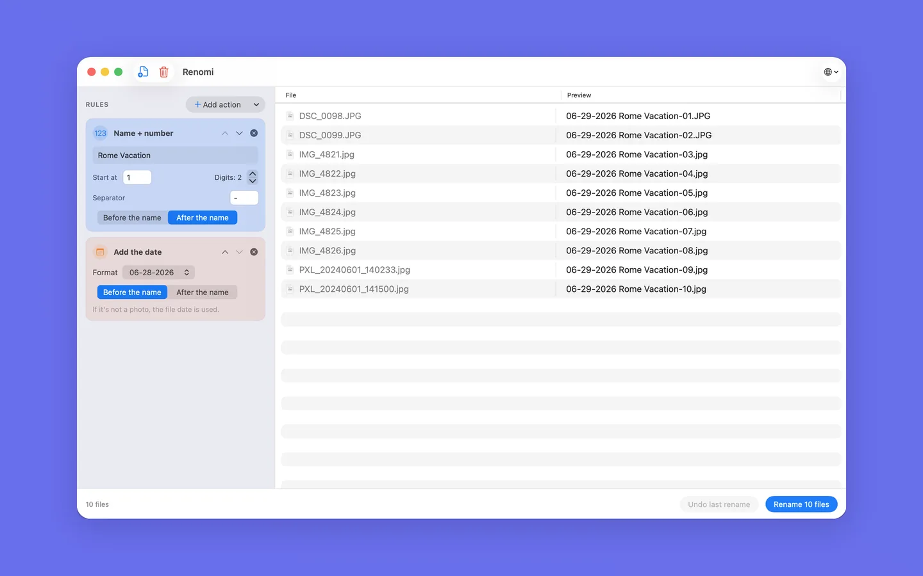Click file icon beside DSC_0098.JPG
This screenshot has width=923, height=576.
pos(290,116)
